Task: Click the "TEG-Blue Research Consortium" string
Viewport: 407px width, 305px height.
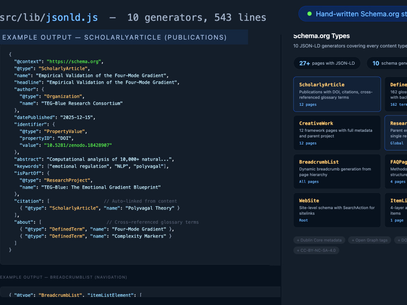Action: pyautogui.click(x=82, y=103)
